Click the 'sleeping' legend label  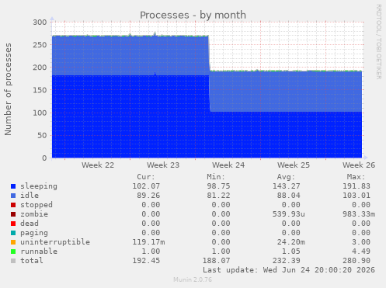pyautogui.click(x=39, y=186)
